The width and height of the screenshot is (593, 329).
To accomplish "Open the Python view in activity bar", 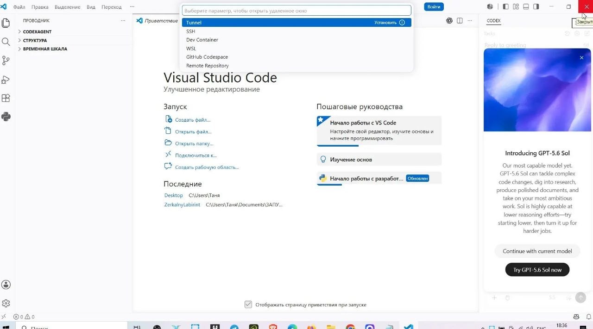I will (x=6, y=117).
